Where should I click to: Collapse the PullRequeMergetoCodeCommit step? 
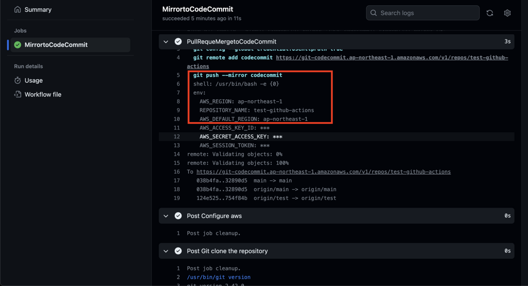(x=166, y=42)
